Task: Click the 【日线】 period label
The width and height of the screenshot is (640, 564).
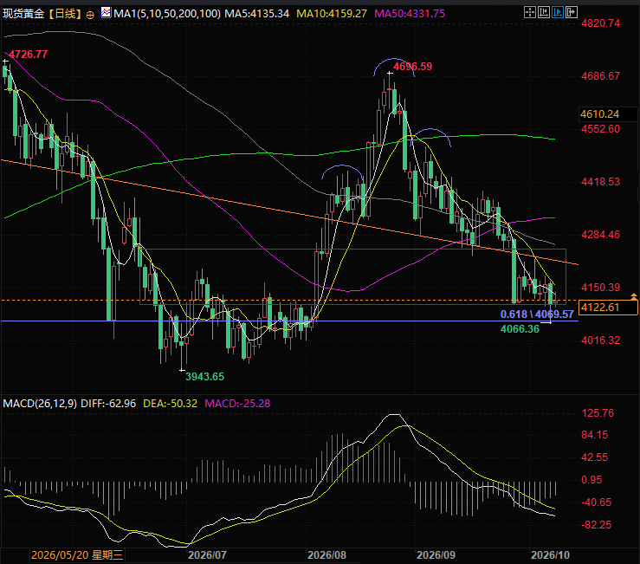Action: pyautogui.click(x=65, y=14)
